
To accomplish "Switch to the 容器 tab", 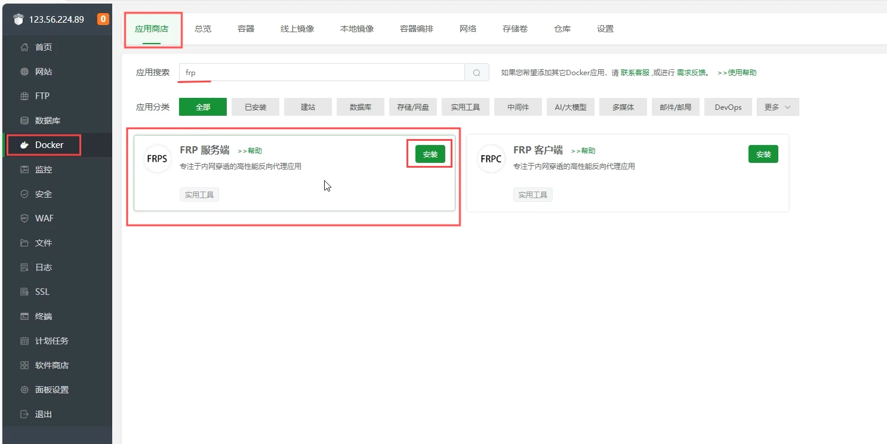I will tap(246, 29).
